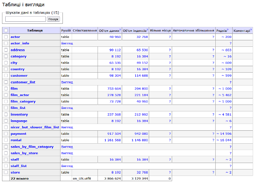
Task: Focus the search data in tables field
Action: click(x=25, y=19)
